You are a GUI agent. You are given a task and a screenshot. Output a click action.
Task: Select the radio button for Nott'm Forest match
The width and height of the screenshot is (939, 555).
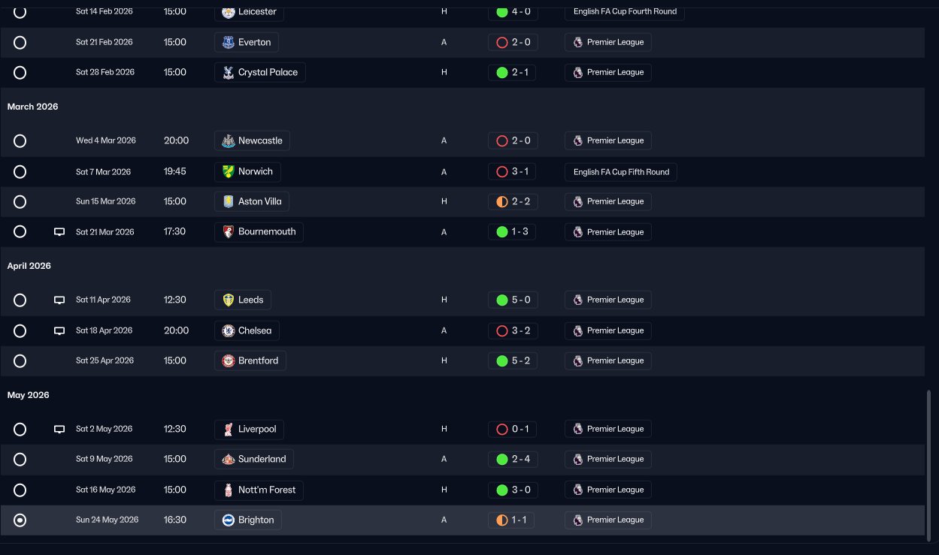click(x=20, y=490)
